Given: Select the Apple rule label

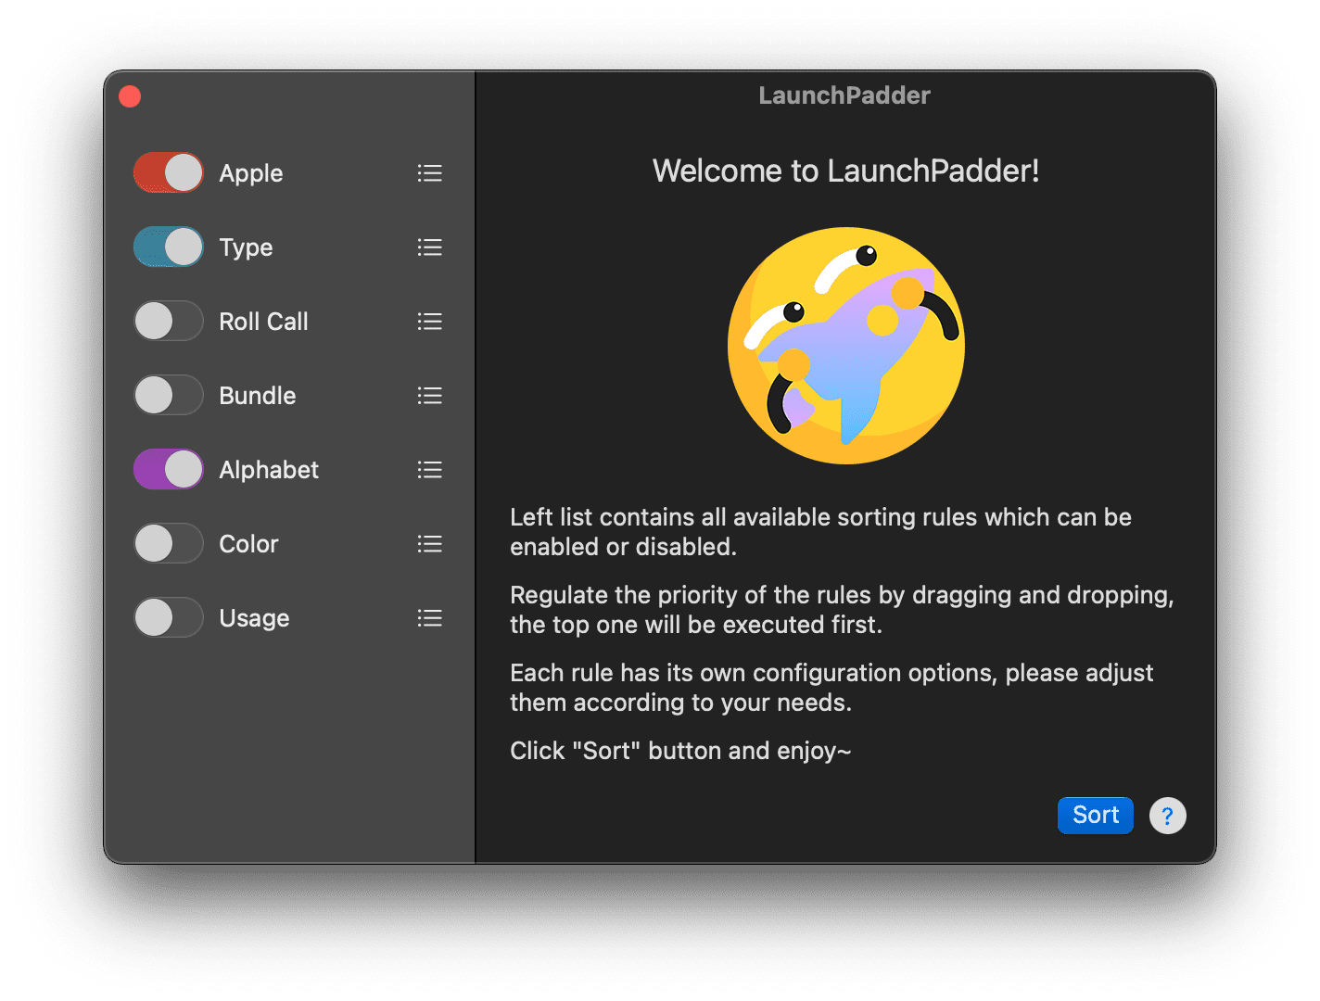Looking at the screenshot, I should point(251,173).
